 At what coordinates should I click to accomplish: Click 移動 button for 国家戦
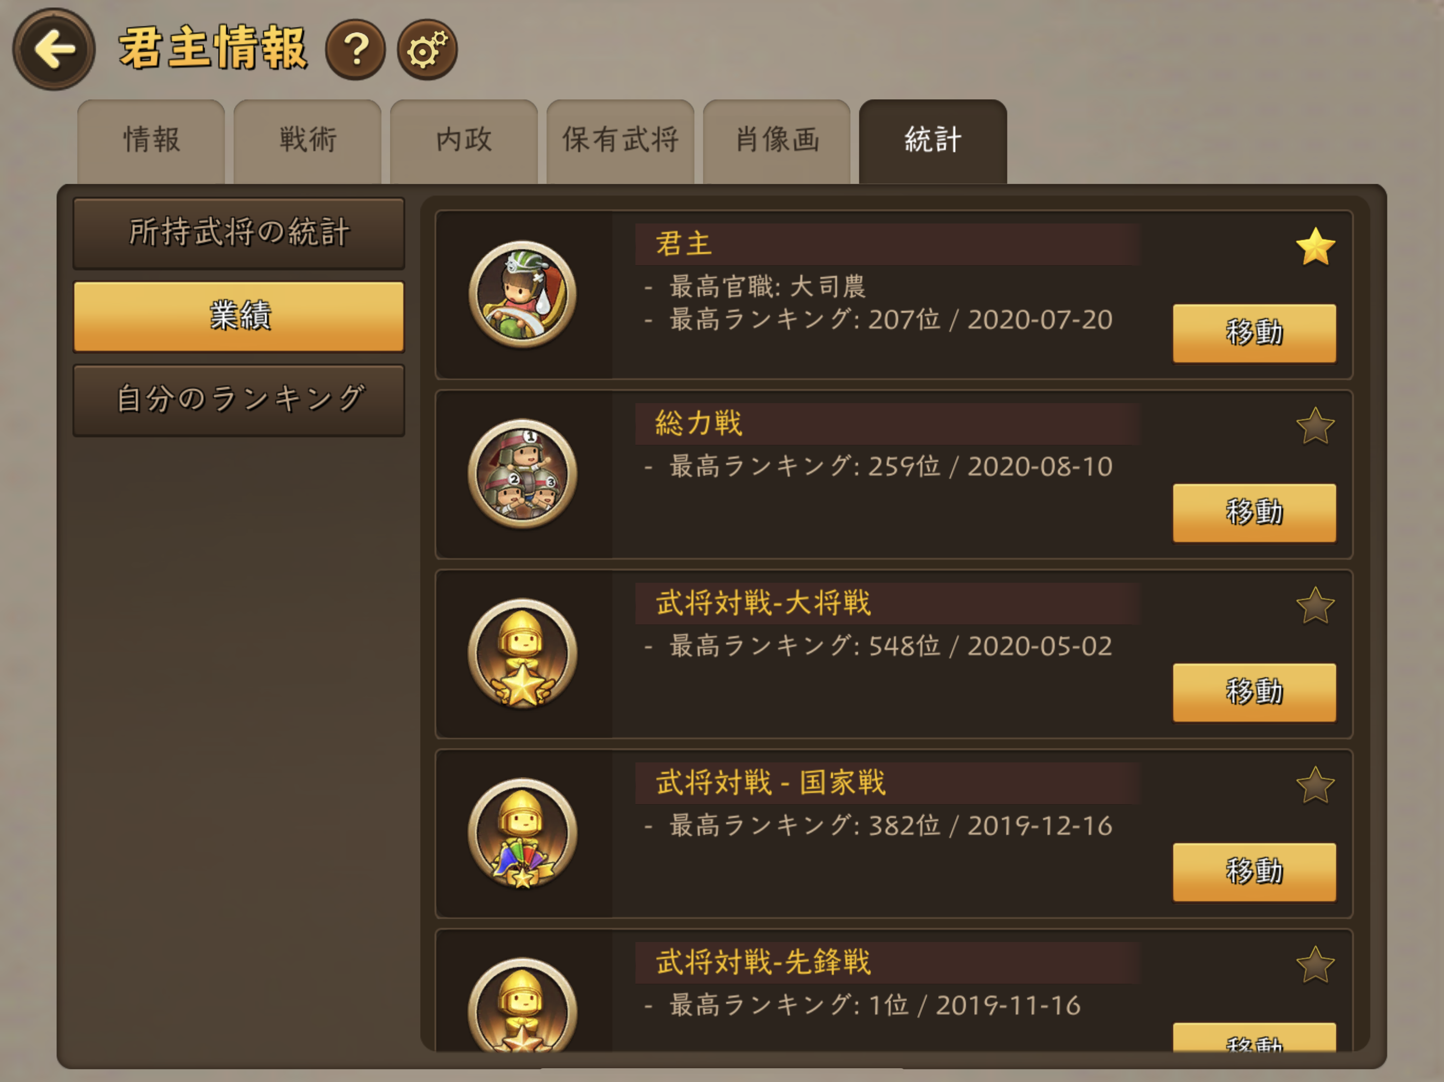click(x=1254, y=871)
